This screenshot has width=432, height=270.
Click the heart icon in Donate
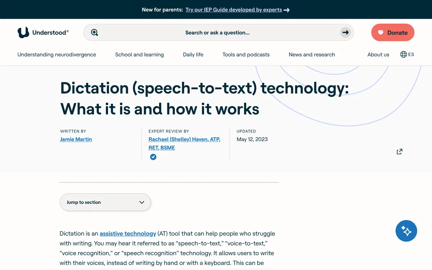tap(381, 33)
